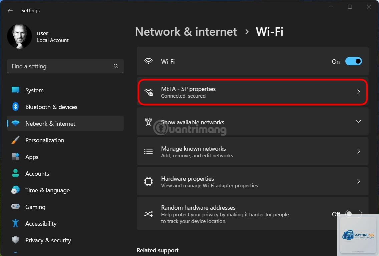Viewport: 379px width, 256px height.
Task: Click the Add, remove, and edit networks subtitle
Action: (197, 156)
